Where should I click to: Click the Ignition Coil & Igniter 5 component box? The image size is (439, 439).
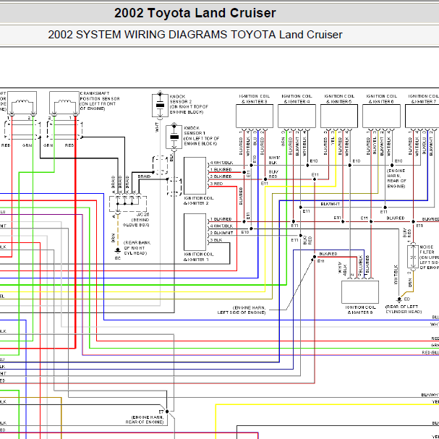click(x=339, y=116)
